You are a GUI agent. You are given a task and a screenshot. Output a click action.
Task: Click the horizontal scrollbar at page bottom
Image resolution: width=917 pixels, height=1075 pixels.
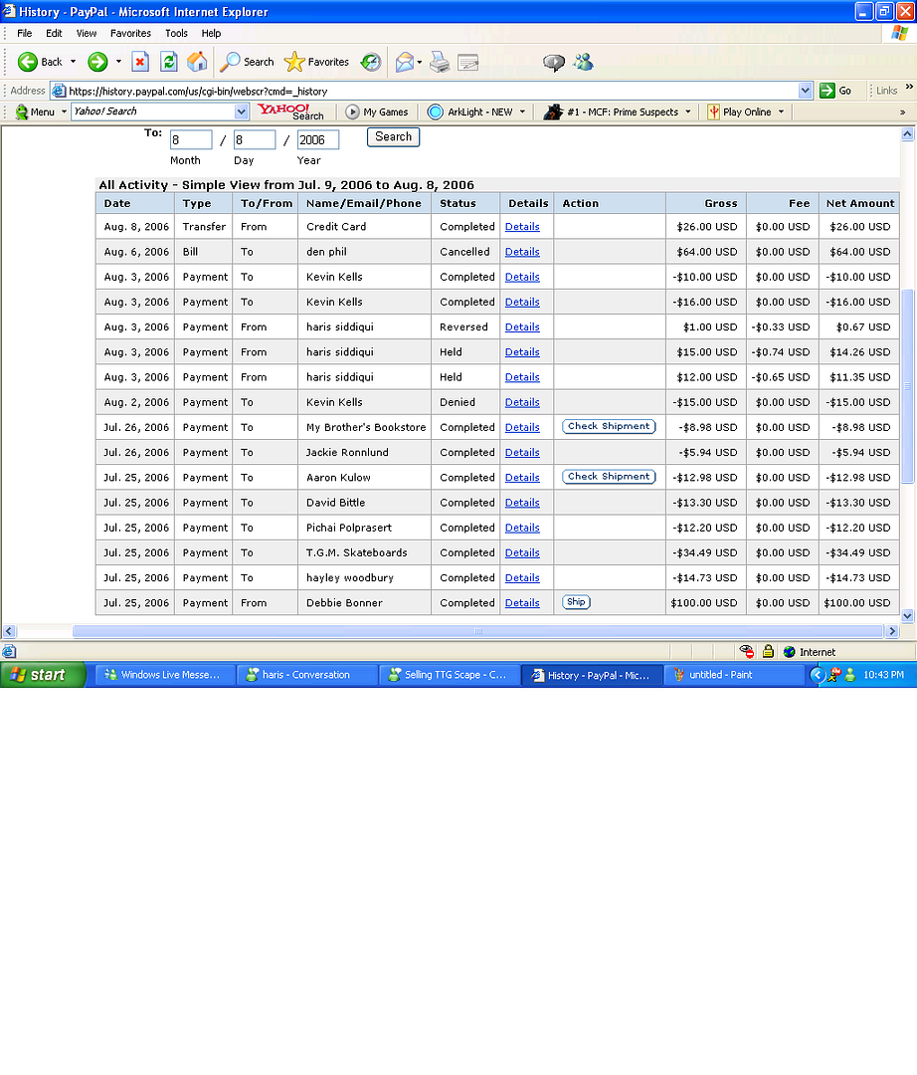click(x=477, y=631)
